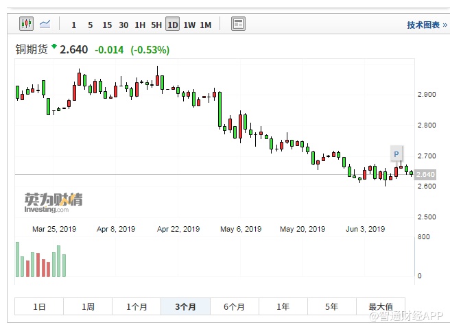
Task: Click the Investing.com watermark logo
Action: 54,203
